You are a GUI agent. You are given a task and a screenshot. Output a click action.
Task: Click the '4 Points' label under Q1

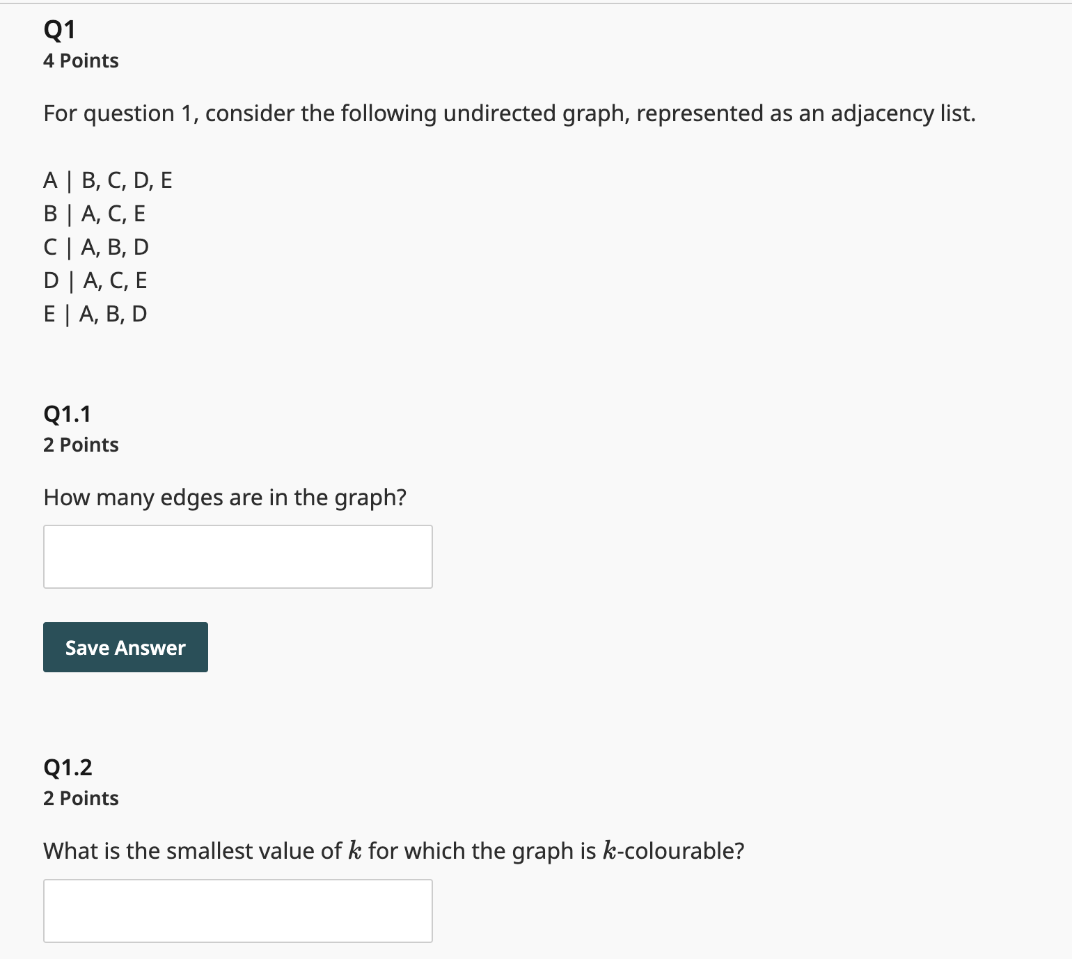click(80, 61)
